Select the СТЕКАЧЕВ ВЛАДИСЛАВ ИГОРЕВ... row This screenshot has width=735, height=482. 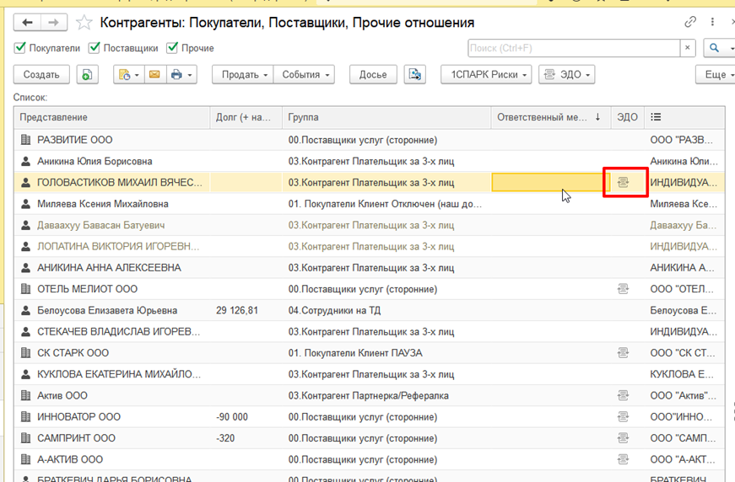coord(370,331)
